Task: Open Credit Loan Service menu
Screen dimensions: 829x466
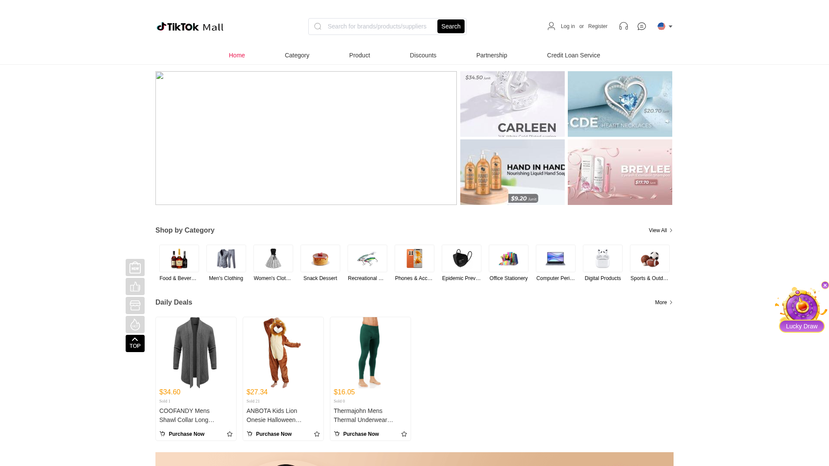Action: (x=573, y=55)
